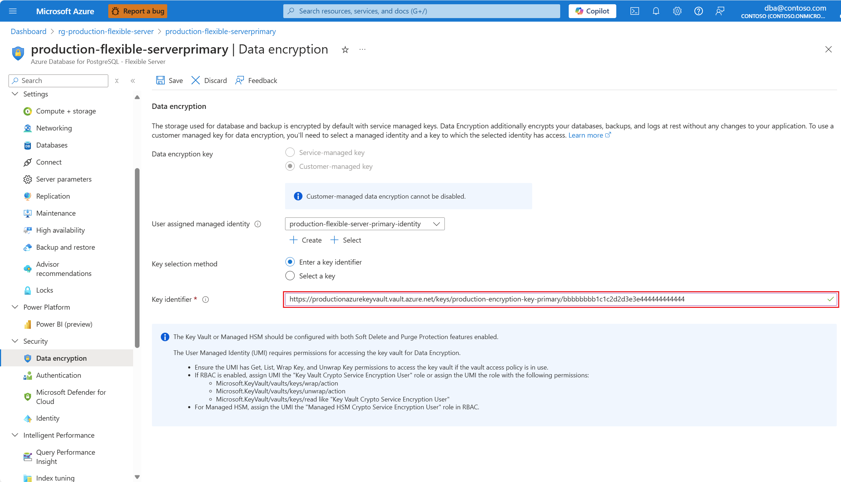
Task: Click the help question mark icon
Action: pyautogui.click(x=698, y=11)
